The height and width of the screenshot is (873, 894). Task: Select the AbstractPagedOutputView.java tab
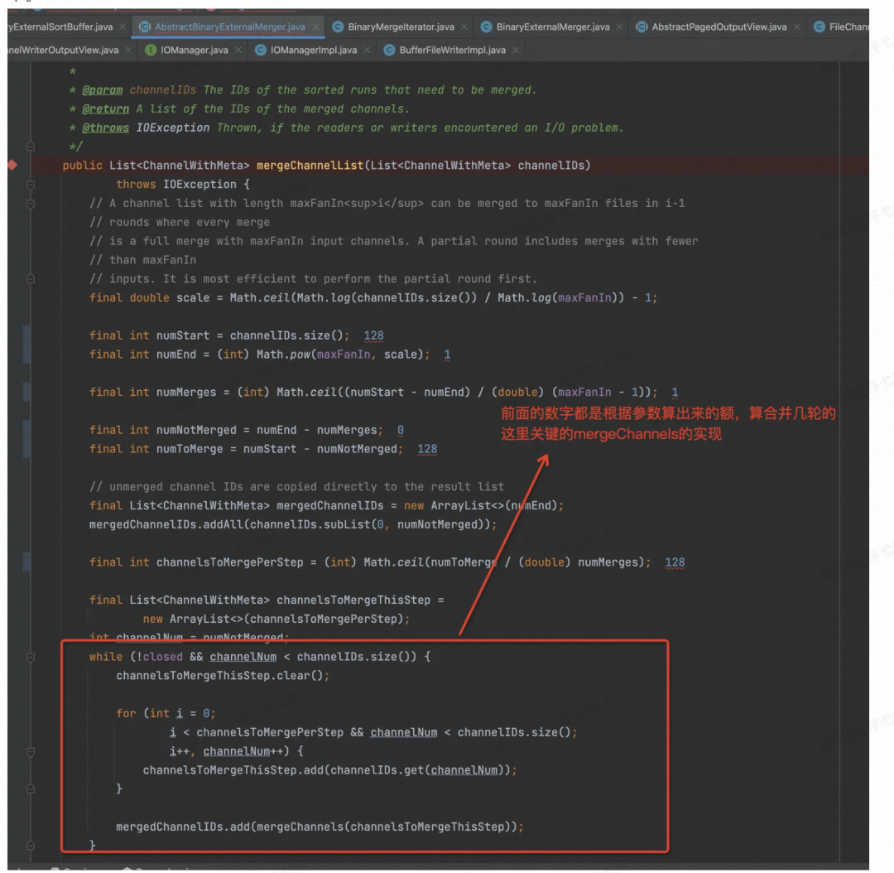coord(719,27)
